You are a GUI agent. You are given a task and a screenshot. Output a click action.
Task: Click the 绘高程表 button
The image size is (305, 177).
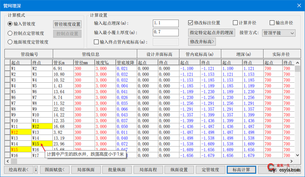point(19,170)
